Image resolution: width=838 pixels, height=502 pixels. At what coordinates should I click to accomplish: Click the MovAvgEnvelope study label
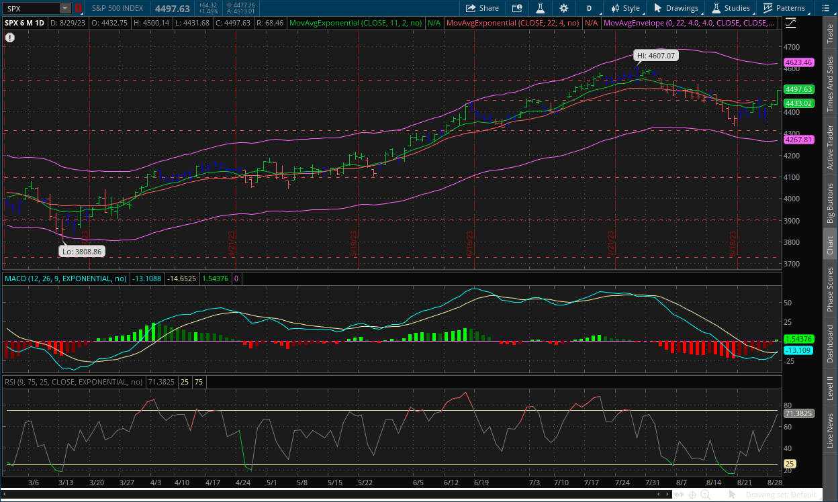point(690,23)
